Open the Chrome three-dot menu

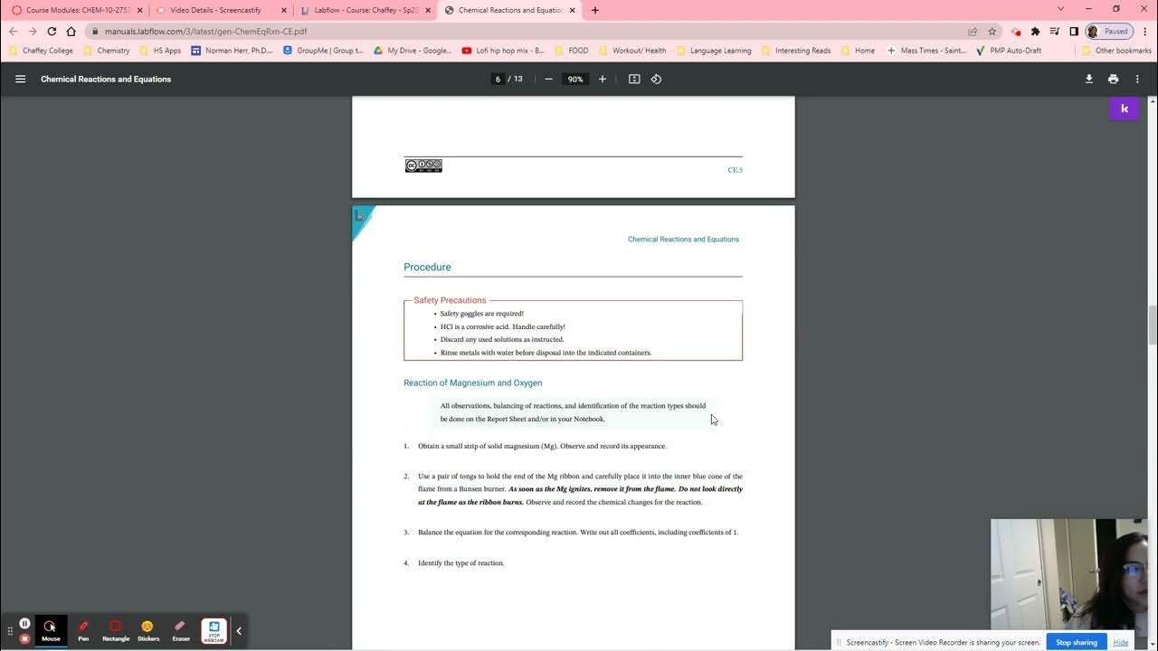1145,31
